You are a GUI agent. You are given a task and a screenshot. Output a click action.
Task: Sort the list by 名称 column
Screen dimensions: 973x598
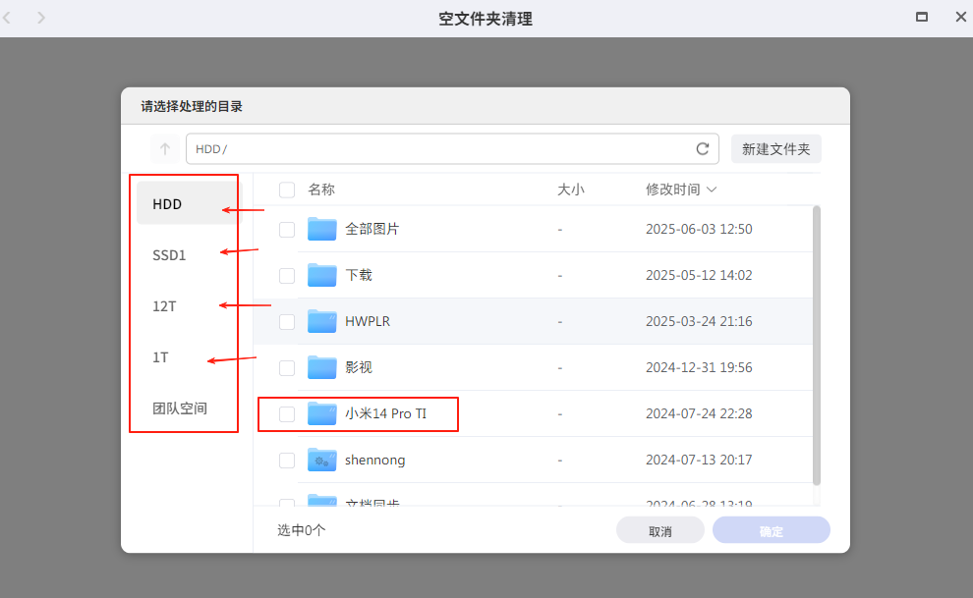pyautogui.click(x=321, y=190)
